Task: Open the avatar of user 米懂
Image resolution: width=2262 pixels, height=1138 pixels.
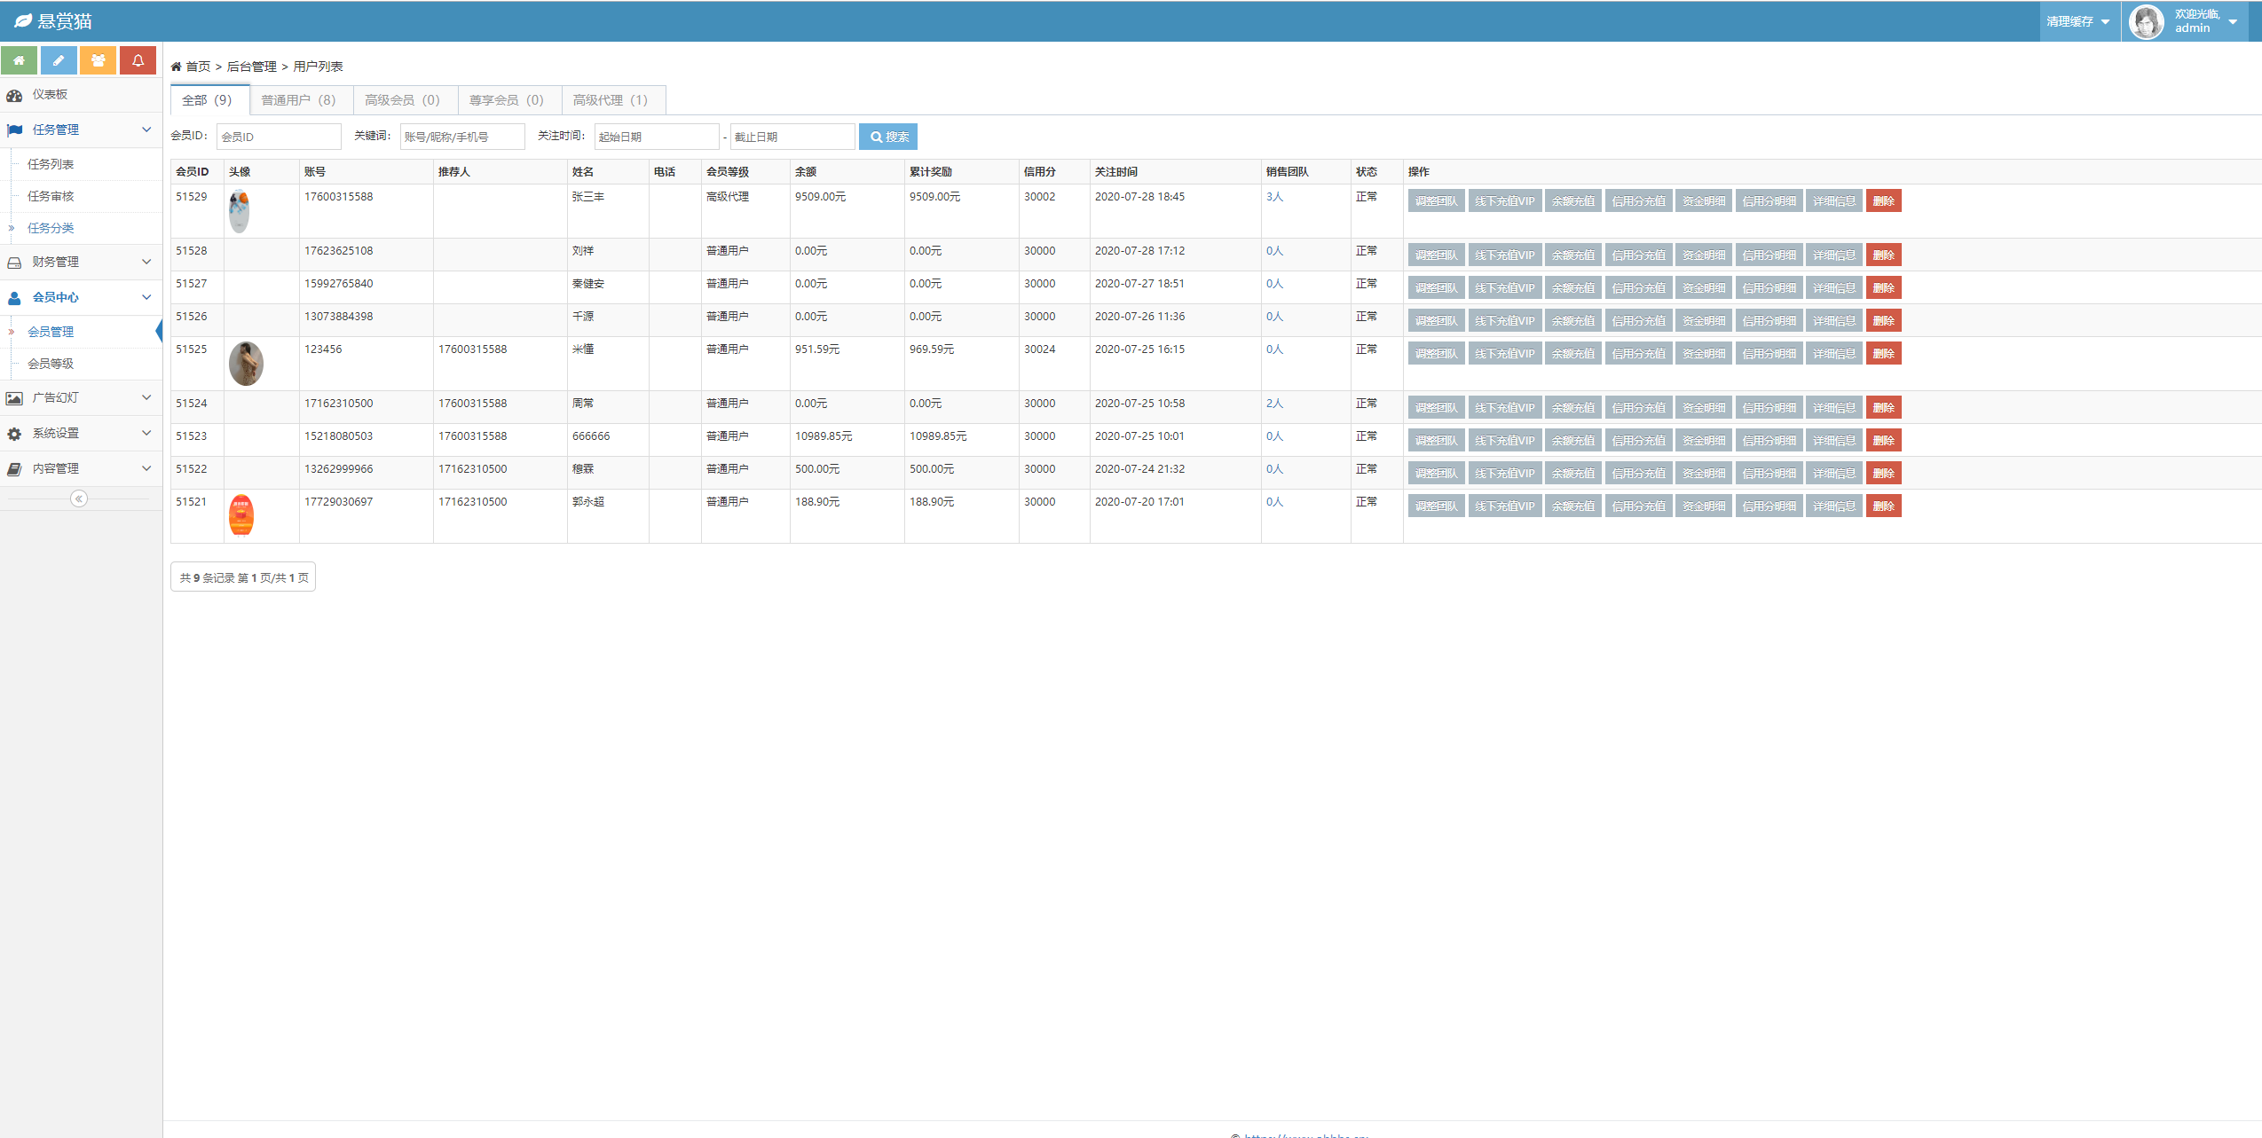Action: tap(246, 364)
